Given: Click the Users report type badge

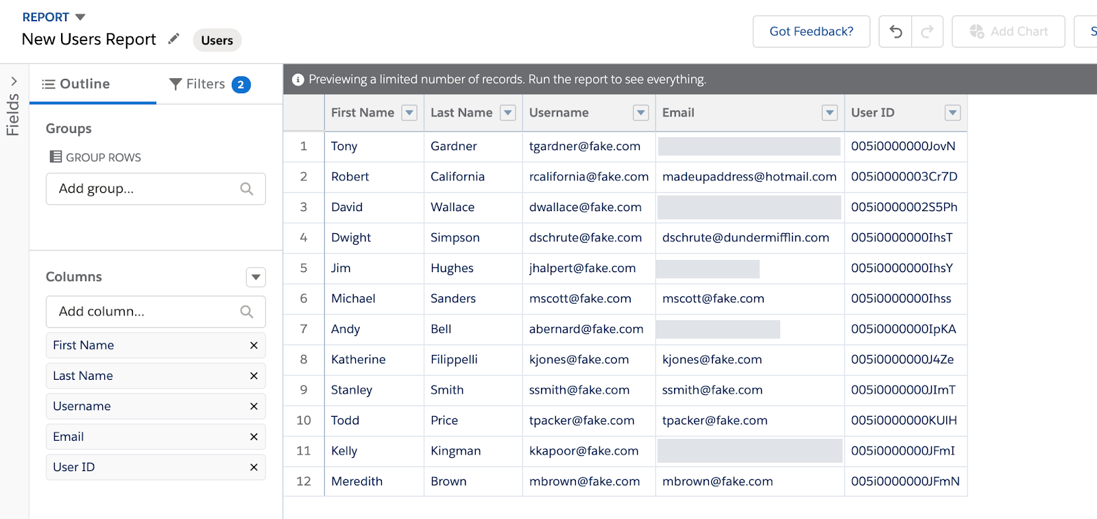Looking at the screenshot, I should (x=217, y=40).
